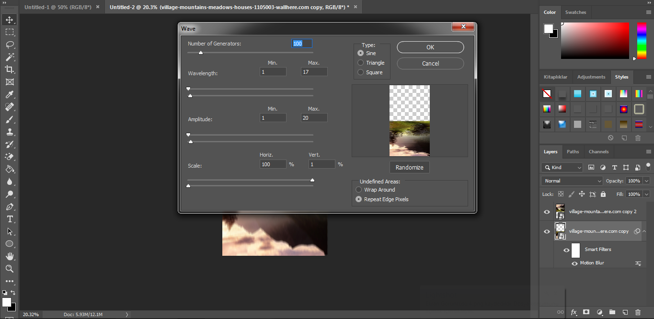Select the Zoom tool
Viewport: 654px width, 319px height.
point(10,269)
